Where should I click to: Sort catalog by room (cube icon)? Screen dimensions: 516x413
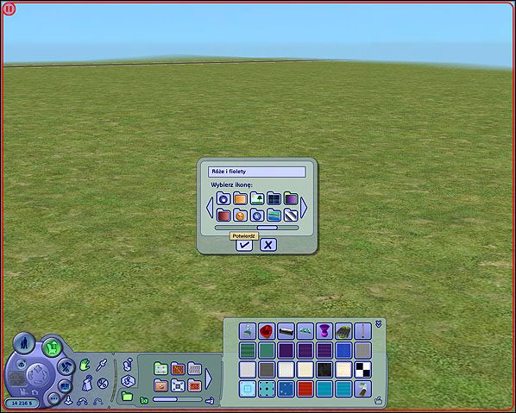coord(128,381)
